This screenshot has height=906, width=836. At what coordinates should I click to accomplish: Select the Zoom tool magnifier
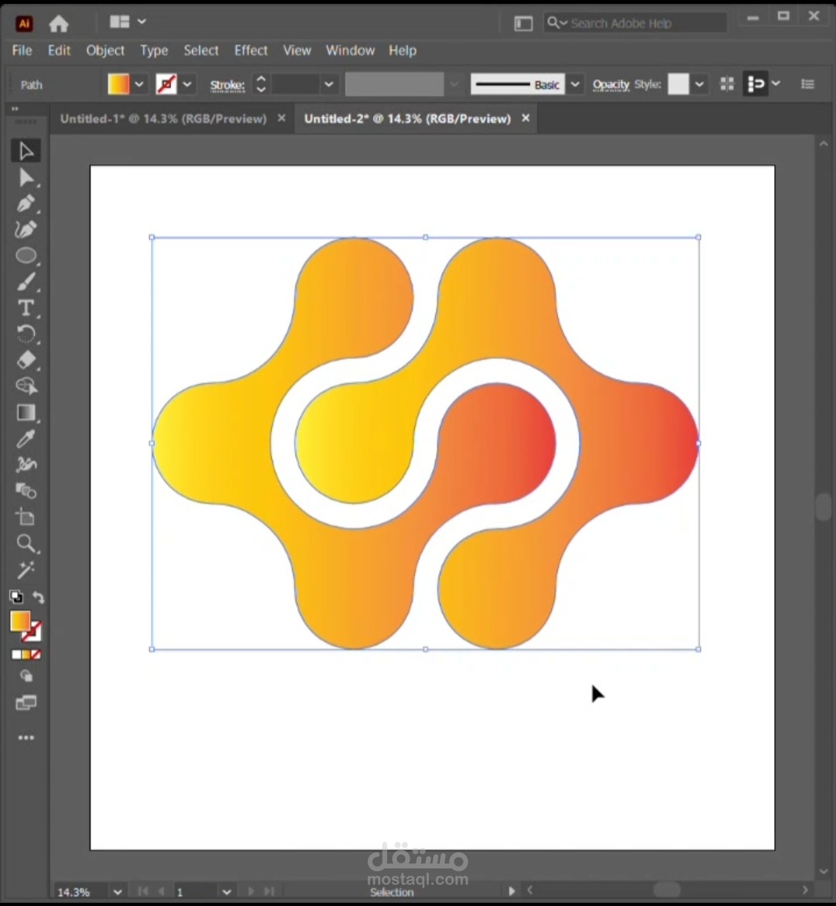coord(26,543)
